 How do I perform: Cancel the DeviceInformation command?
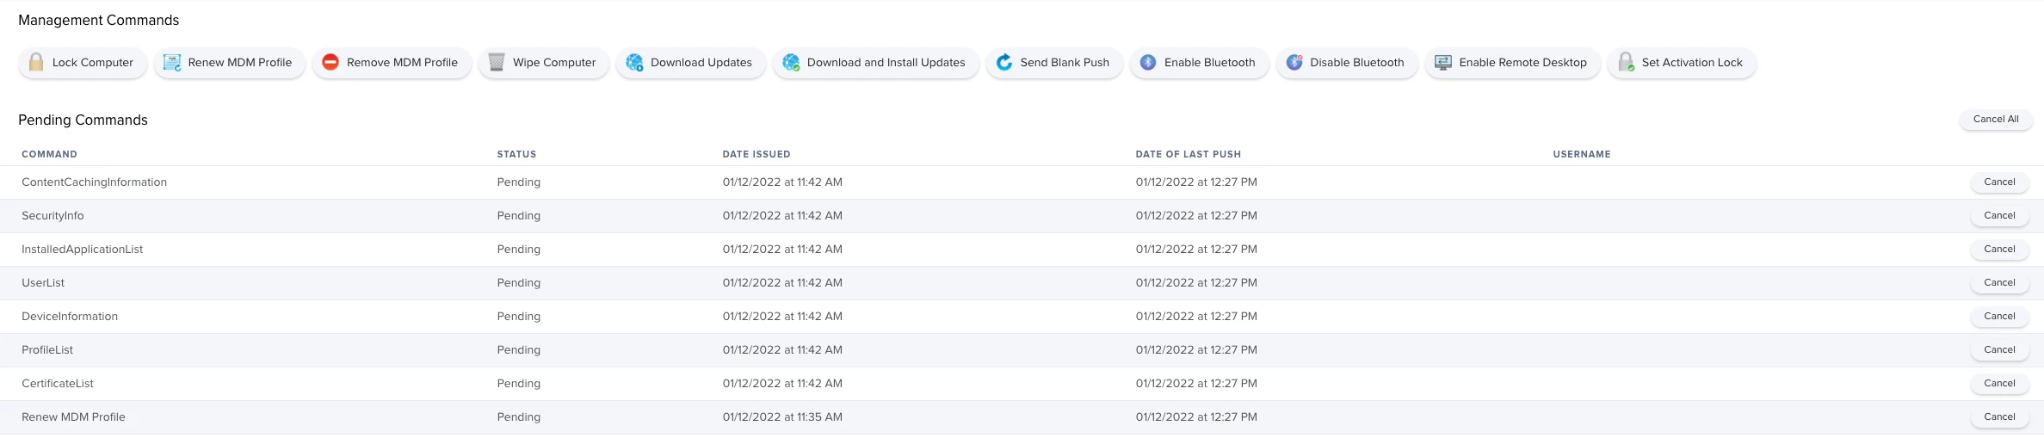pos(1999,317)
